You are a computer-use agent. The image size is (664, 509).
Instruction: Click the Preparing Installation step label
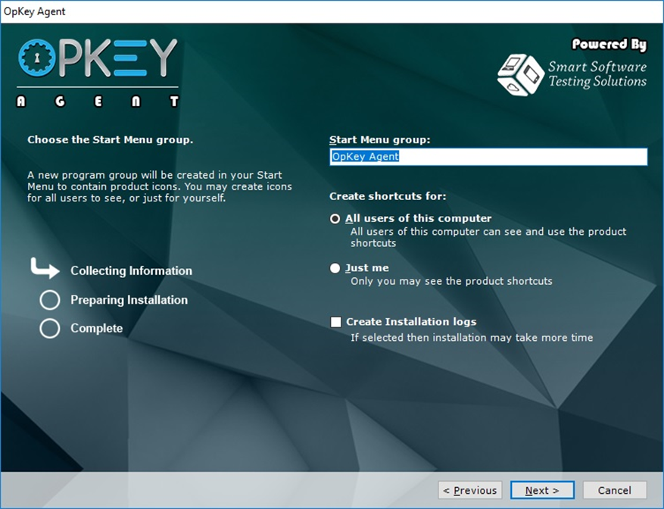tap(129, 300)
